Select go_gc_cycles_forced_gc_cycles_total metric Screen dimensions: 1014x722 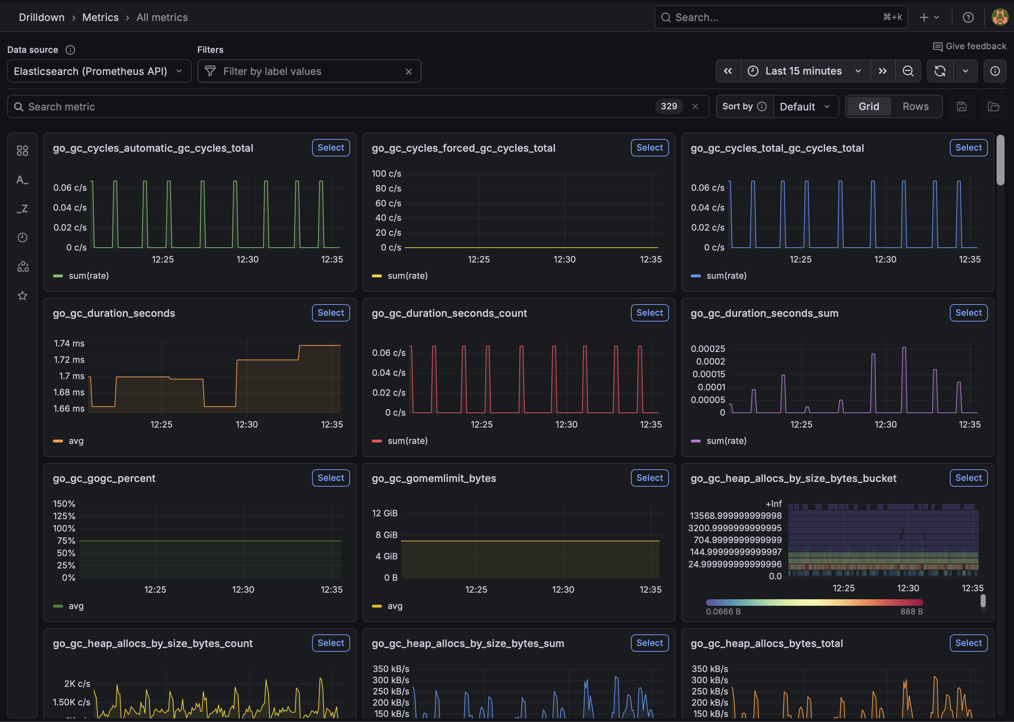649,148
